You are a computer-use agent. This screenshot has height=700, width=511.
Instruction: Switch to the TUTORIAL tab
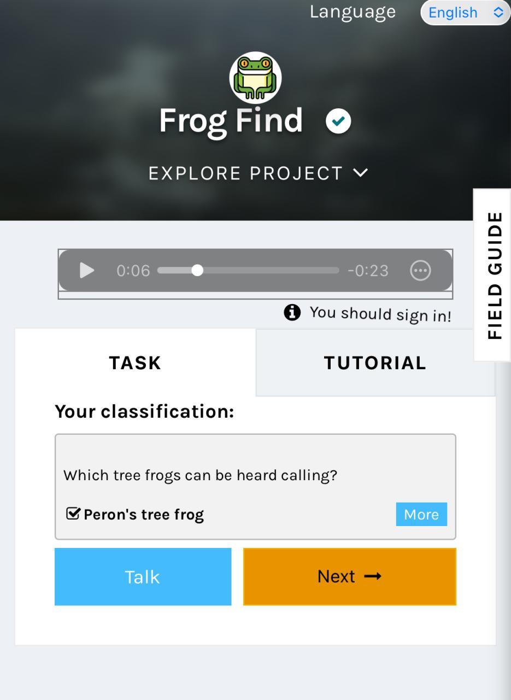coord(375,363)
